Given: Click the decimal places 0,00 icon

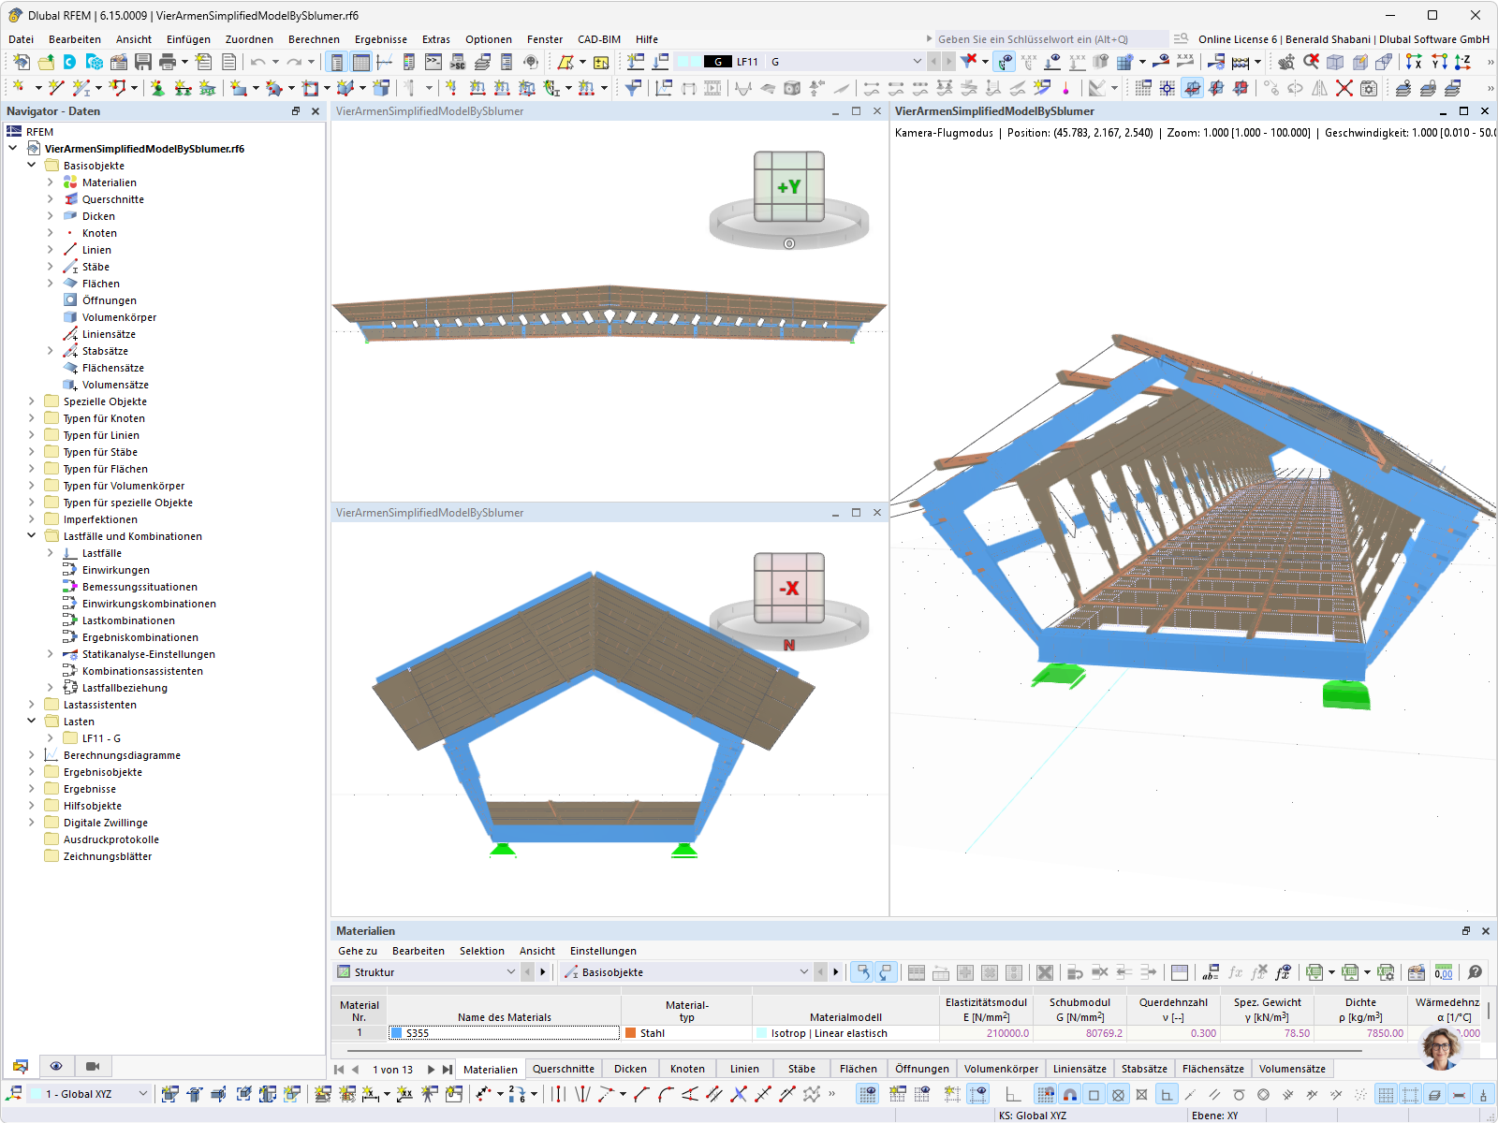Looking at the screenshot, I should 1444,972.
